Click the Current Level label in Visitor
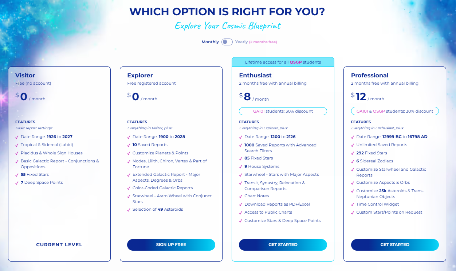Image resolution: width=456 pixels, height=271 pixels. pos(59,244)
